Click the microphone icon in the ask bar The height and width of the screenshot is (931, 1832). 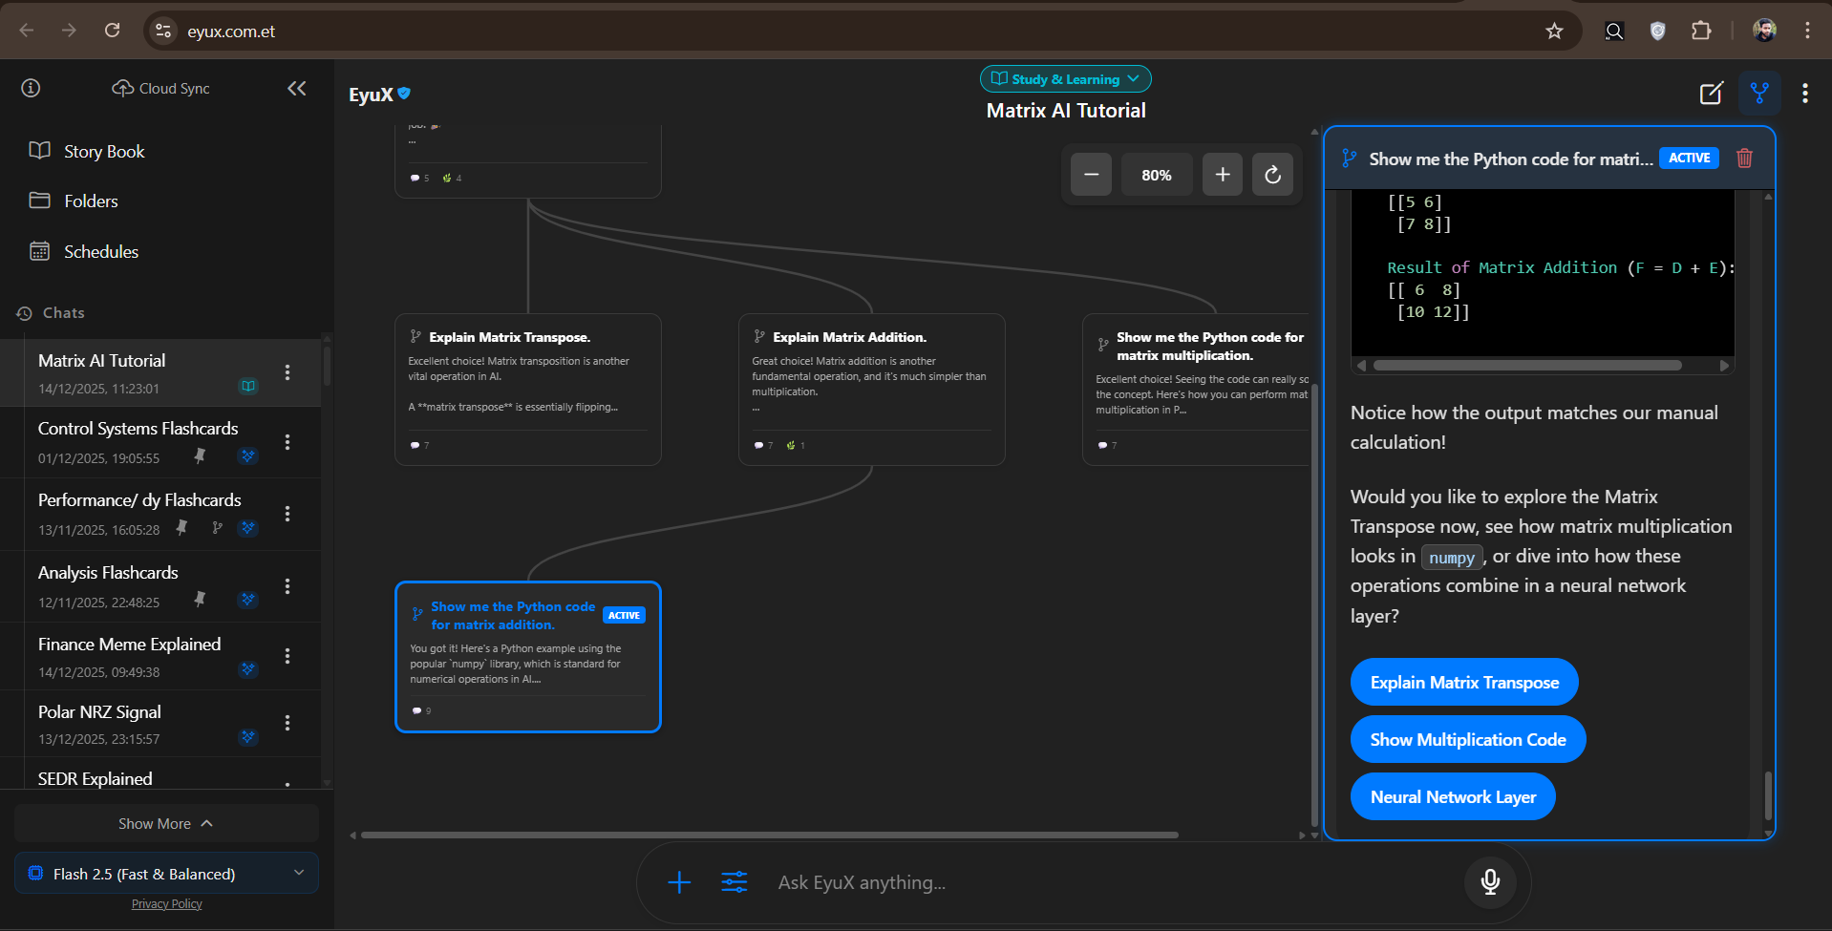[x=1489, y=881]
